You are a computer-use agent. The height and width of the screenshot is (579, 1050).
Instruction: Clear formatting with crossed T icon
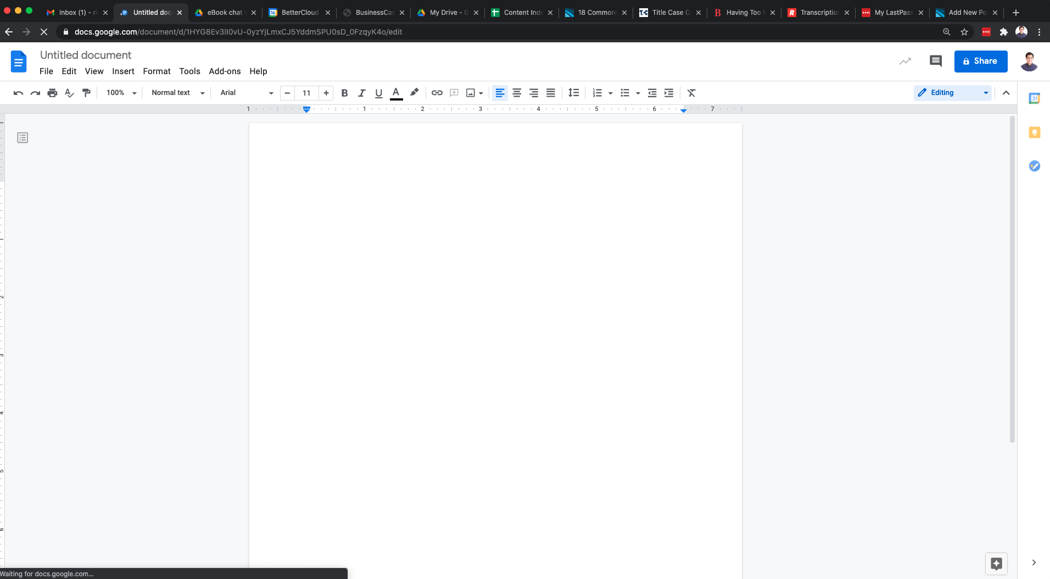point(691,93)
